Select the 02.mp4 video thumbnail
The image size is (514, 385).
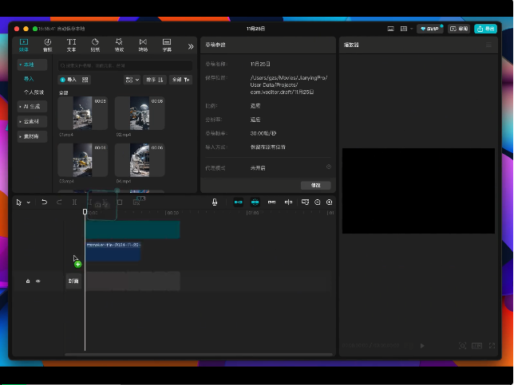(140, 113)
